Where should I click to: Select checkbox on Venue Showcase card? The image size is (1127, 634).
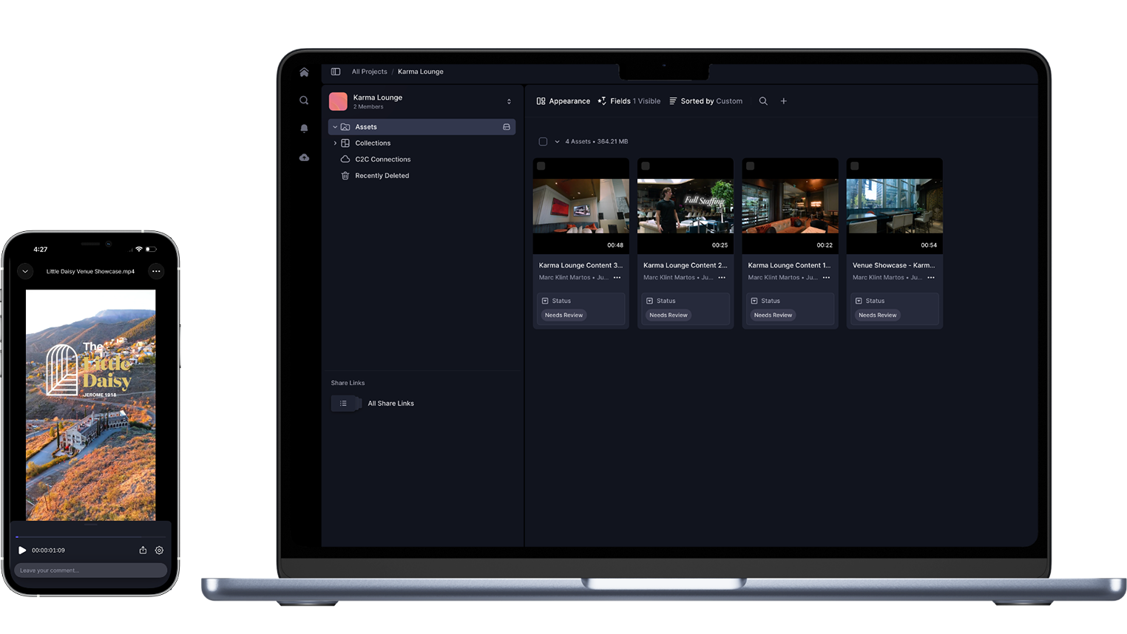pyautogui.click(x=855, y=166)
